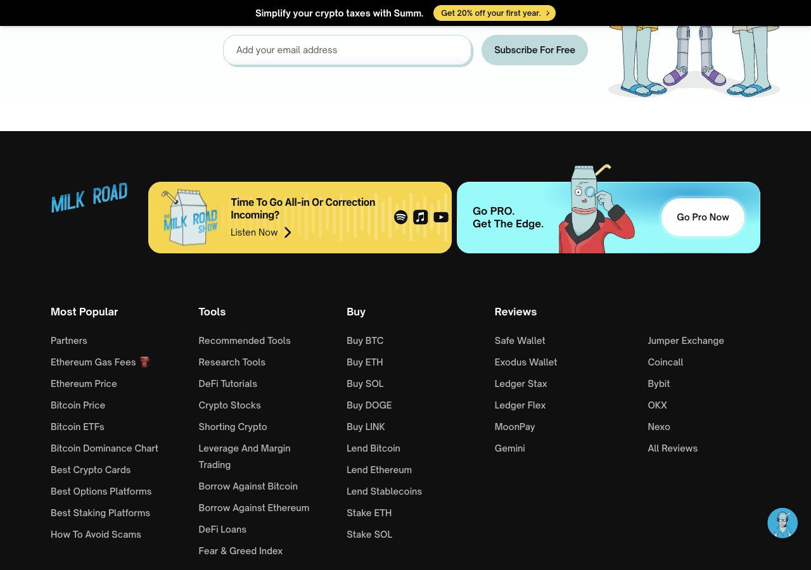Open the Crypto Stocks link
This screenshot has width=811, height=570.
229,405
